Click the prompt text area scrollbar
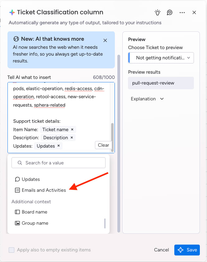Screen dimensions: 207x262 pos(112,137)
